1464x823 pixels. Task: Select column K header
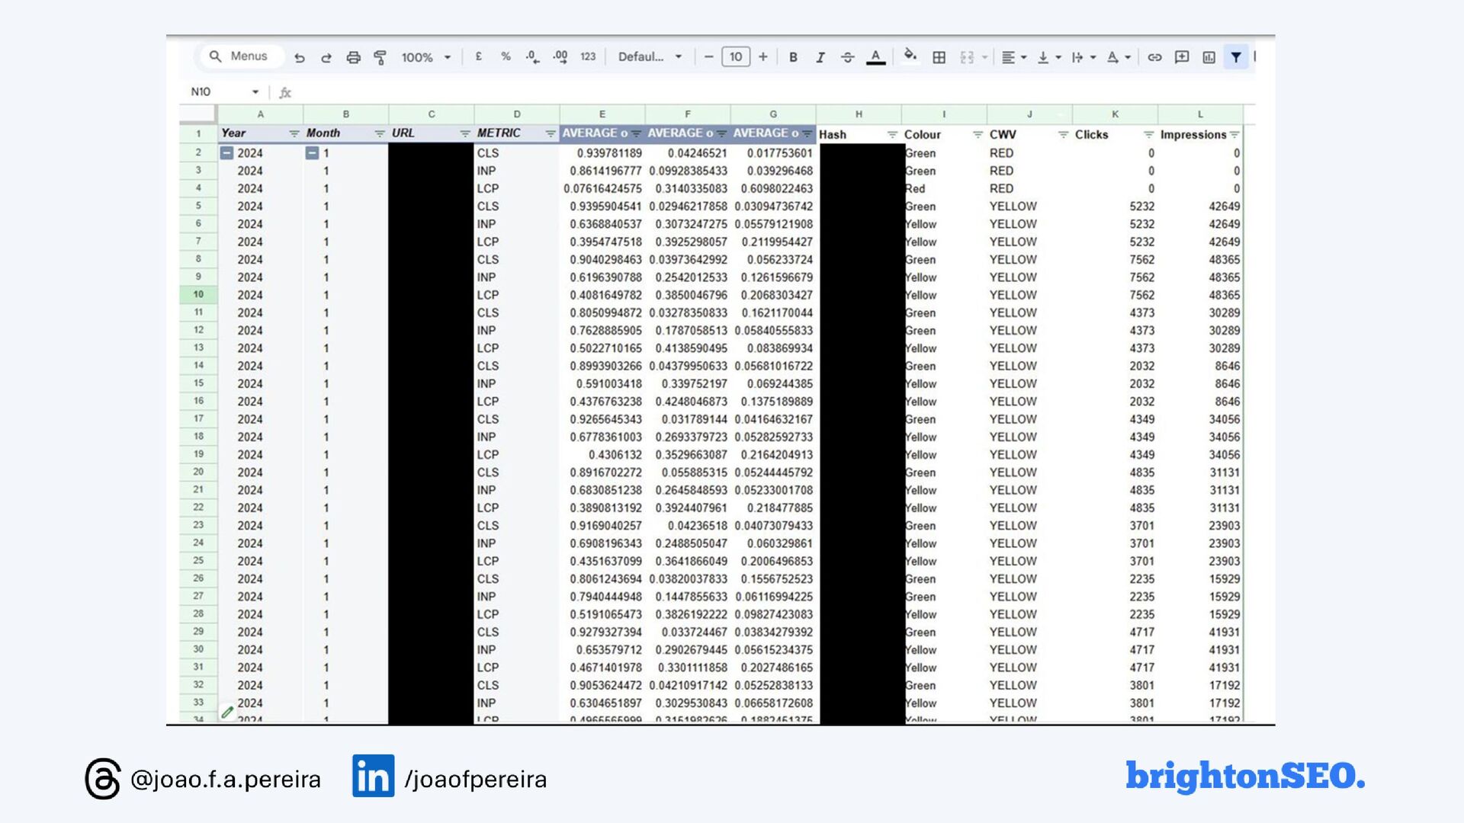[x=1115, y=114]
